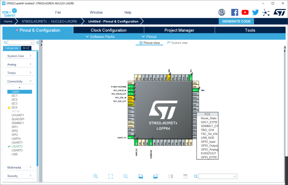Choose EVENTOUT in the PC9 menu
The width and height of the screenshot is (288, 185).
pyautogui.click(x=208, y=153)
